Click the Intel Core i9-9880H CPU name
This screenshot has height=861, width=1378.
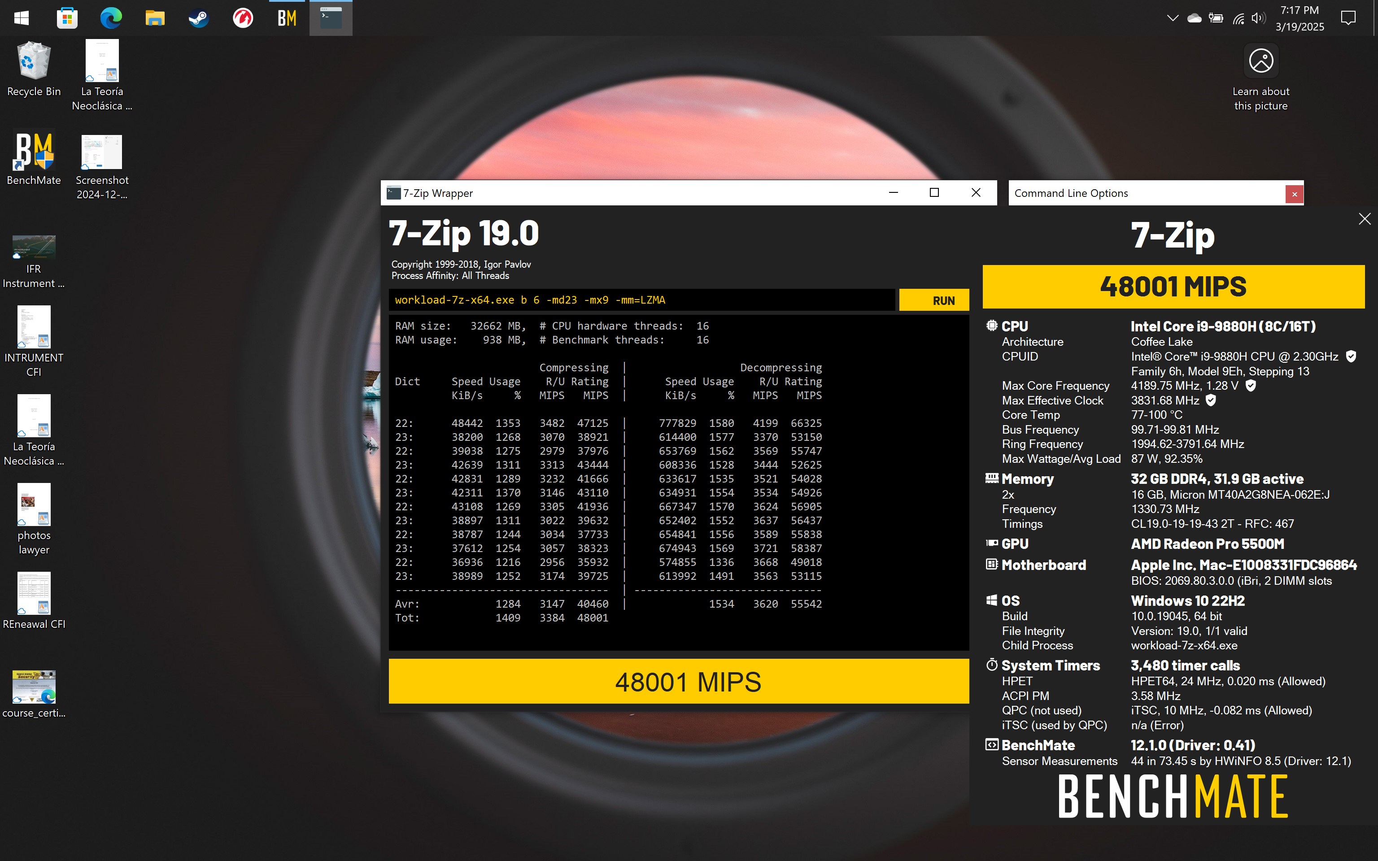pos(1223,326)
